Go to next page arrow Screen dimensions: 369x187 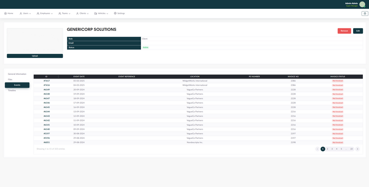pos(357,149)
